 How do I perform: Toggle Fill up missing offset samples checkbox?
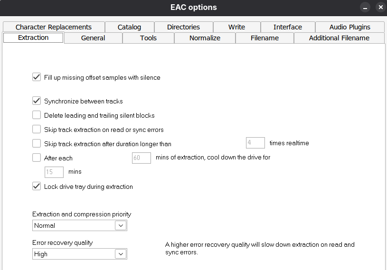pyautogui.click(x=37, y=77)
